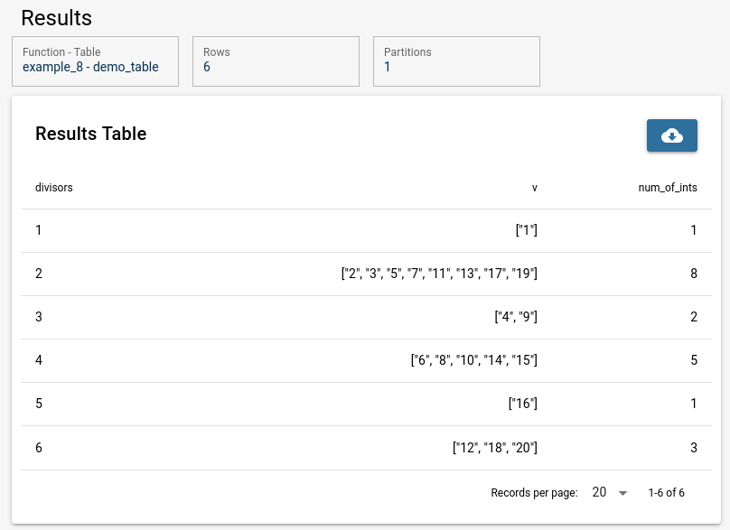Click the cell showing ["12", "18", "20"]
The width and height of the screenshot is (730, 530).
pyautogui.click(x=495, y=448)
